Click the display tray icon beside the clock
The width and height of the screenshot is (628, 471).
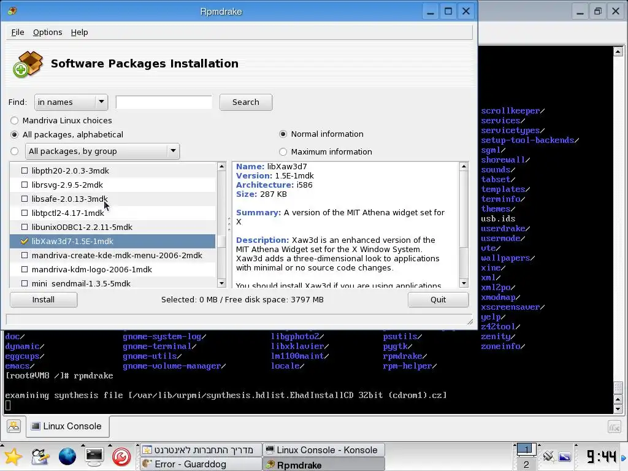[x=565, y=456]
